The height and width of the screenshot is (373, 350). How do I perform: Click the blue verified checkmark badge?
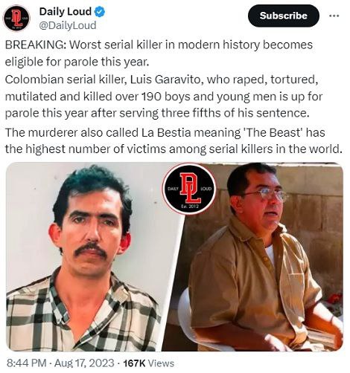click(100, 12)
